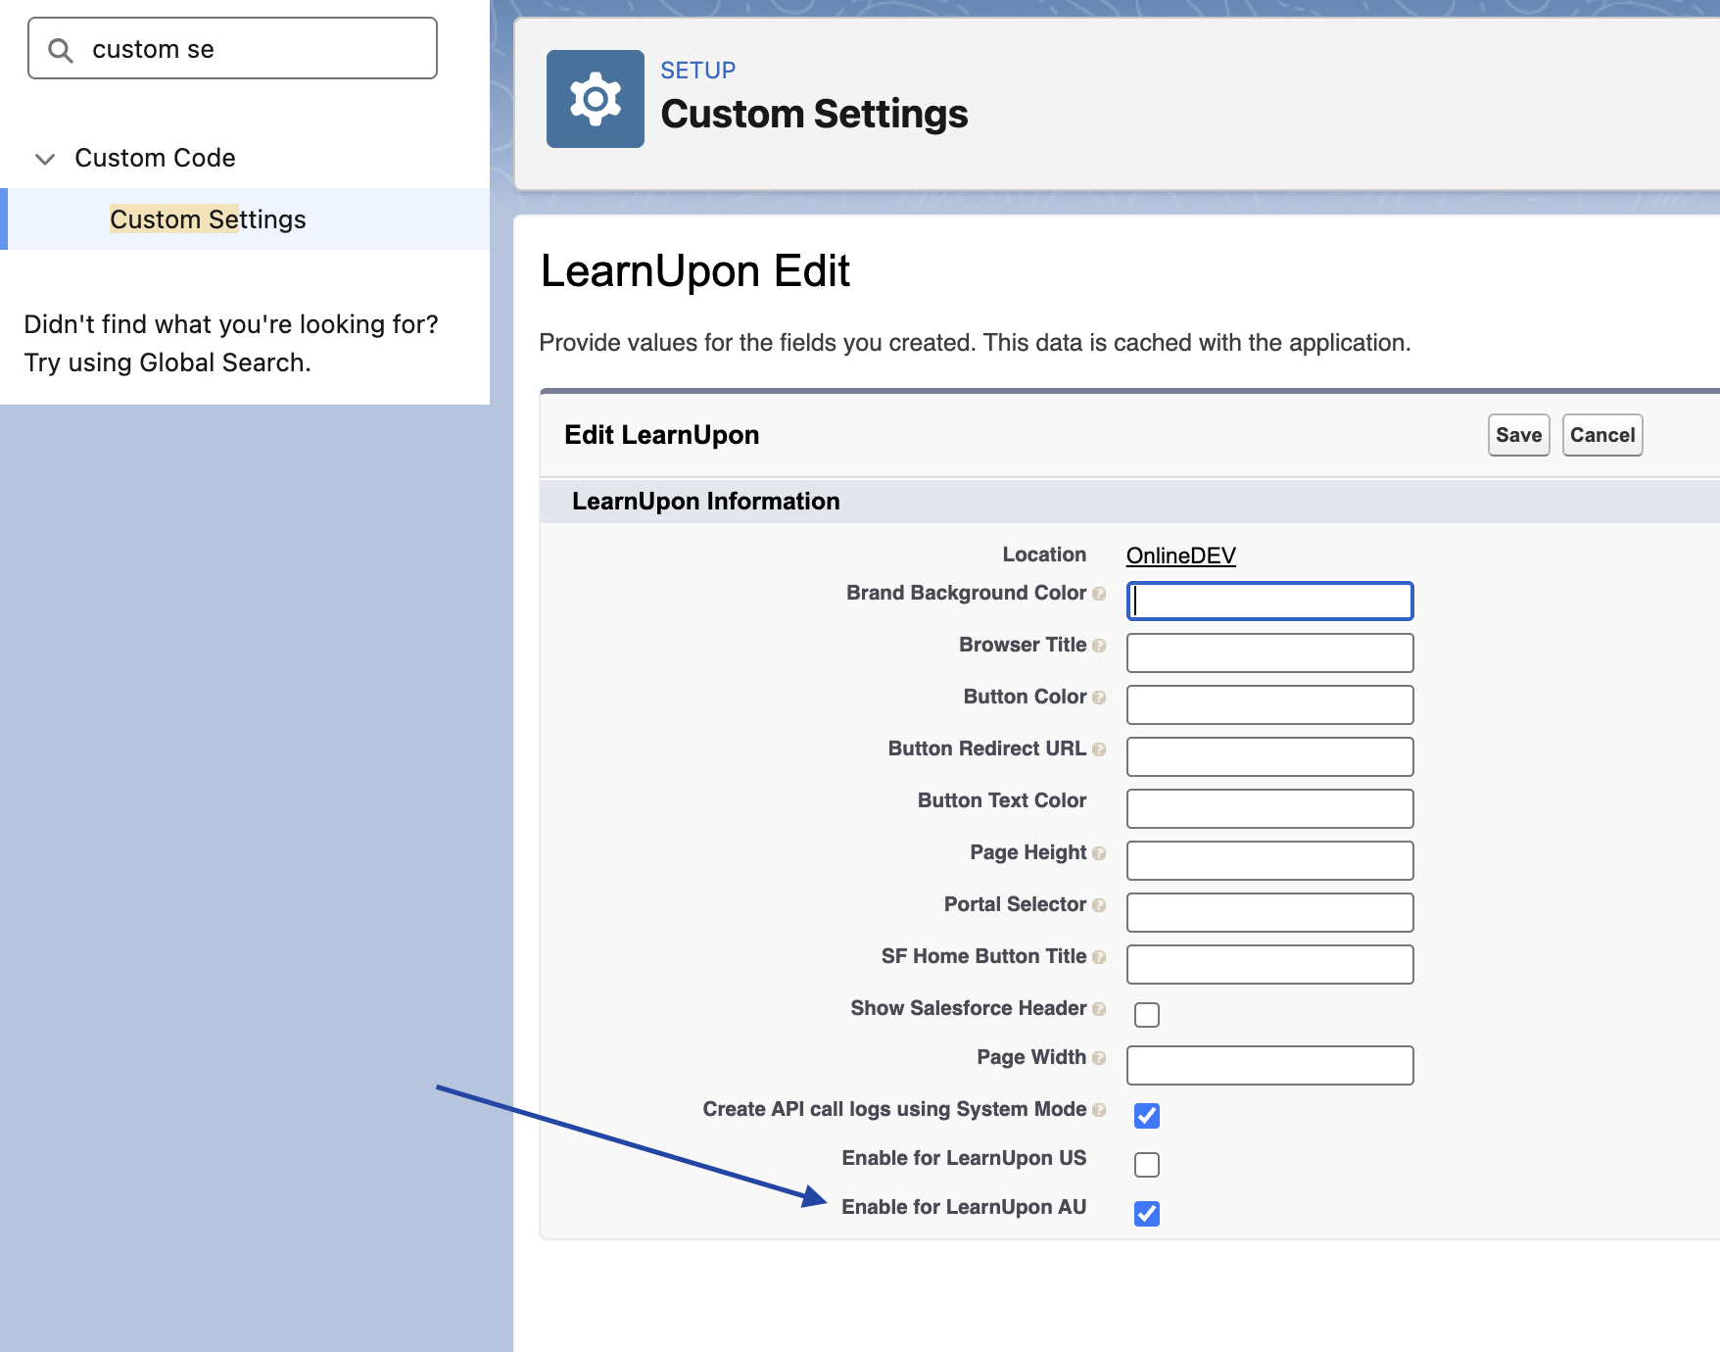Focus the Button Redirect URL field
This screenshot has width=1720, height=1352.
tap(1269, 757)
